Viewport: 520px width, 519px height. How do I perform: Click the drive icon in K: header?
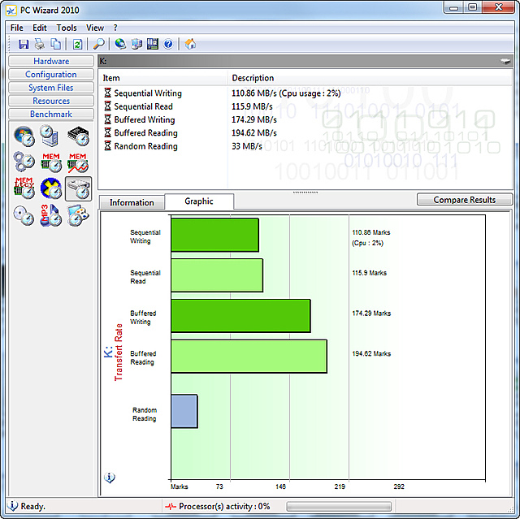505,61
